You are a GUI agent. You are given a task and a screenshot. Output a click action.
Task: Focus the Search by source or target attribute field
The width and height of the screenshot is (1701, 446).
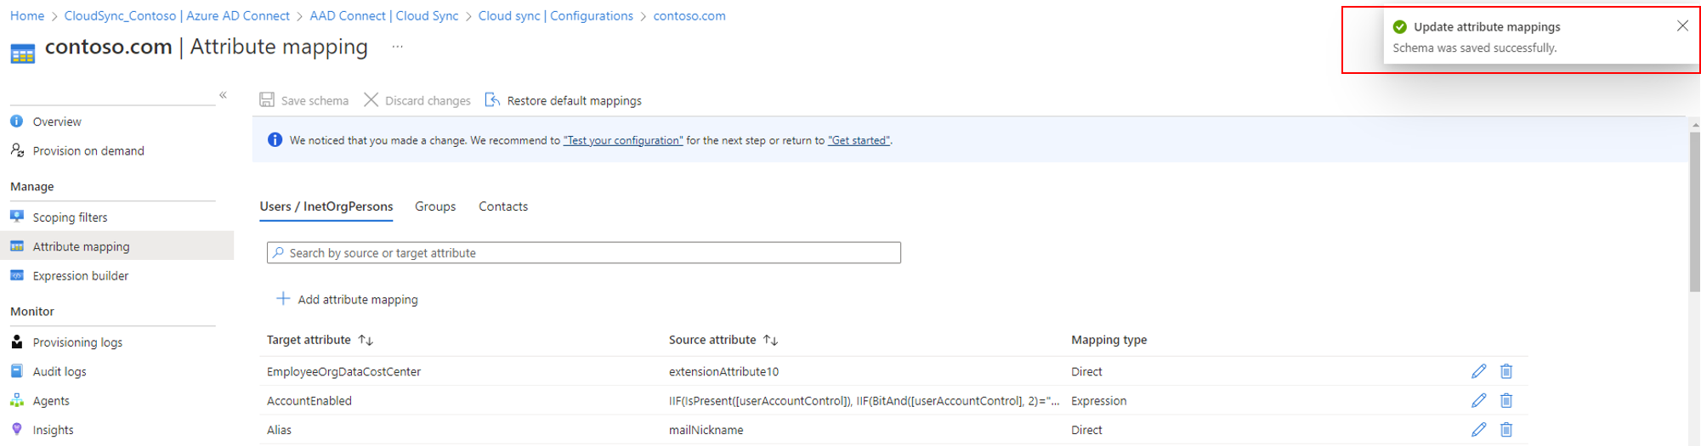click(x=584, y=252)
